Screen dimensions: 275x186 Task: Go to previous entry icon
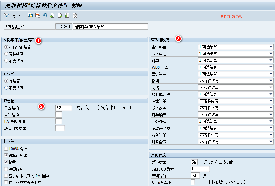52,15
